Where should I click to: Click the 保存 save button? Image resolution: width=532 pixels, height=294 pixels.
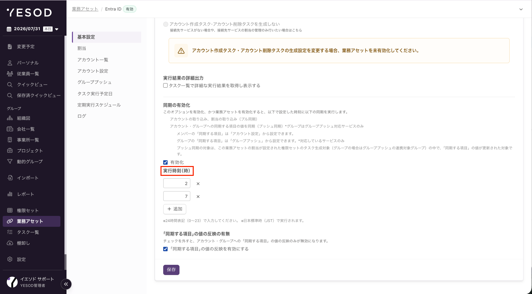pyautogui.click(x=171, y=270)
